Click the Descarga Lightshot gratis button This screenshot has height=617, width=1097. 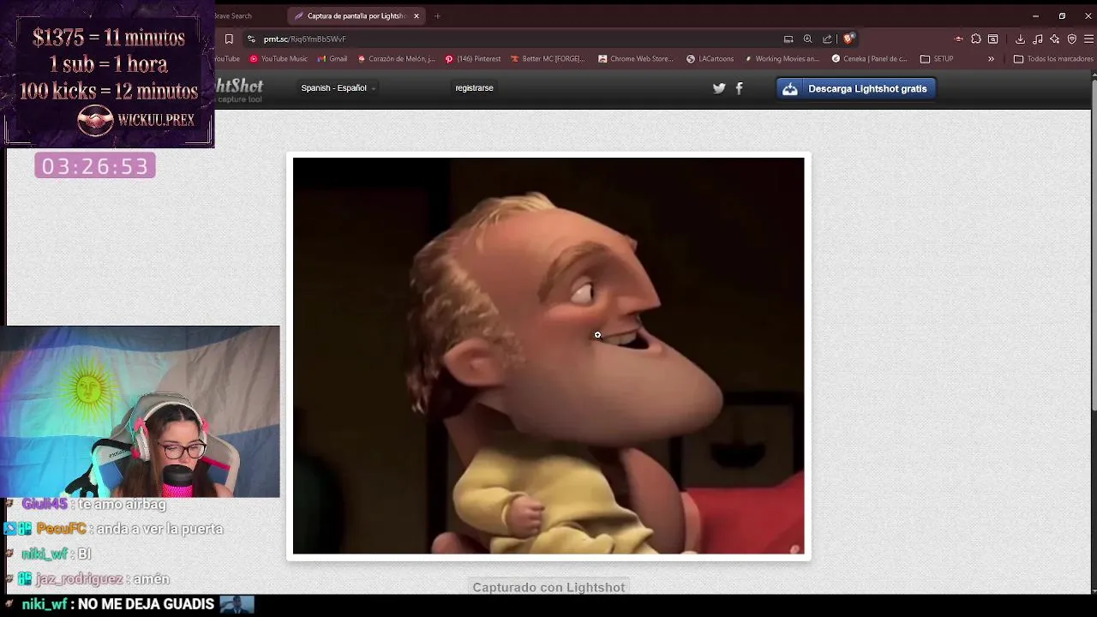pos(856,88)
